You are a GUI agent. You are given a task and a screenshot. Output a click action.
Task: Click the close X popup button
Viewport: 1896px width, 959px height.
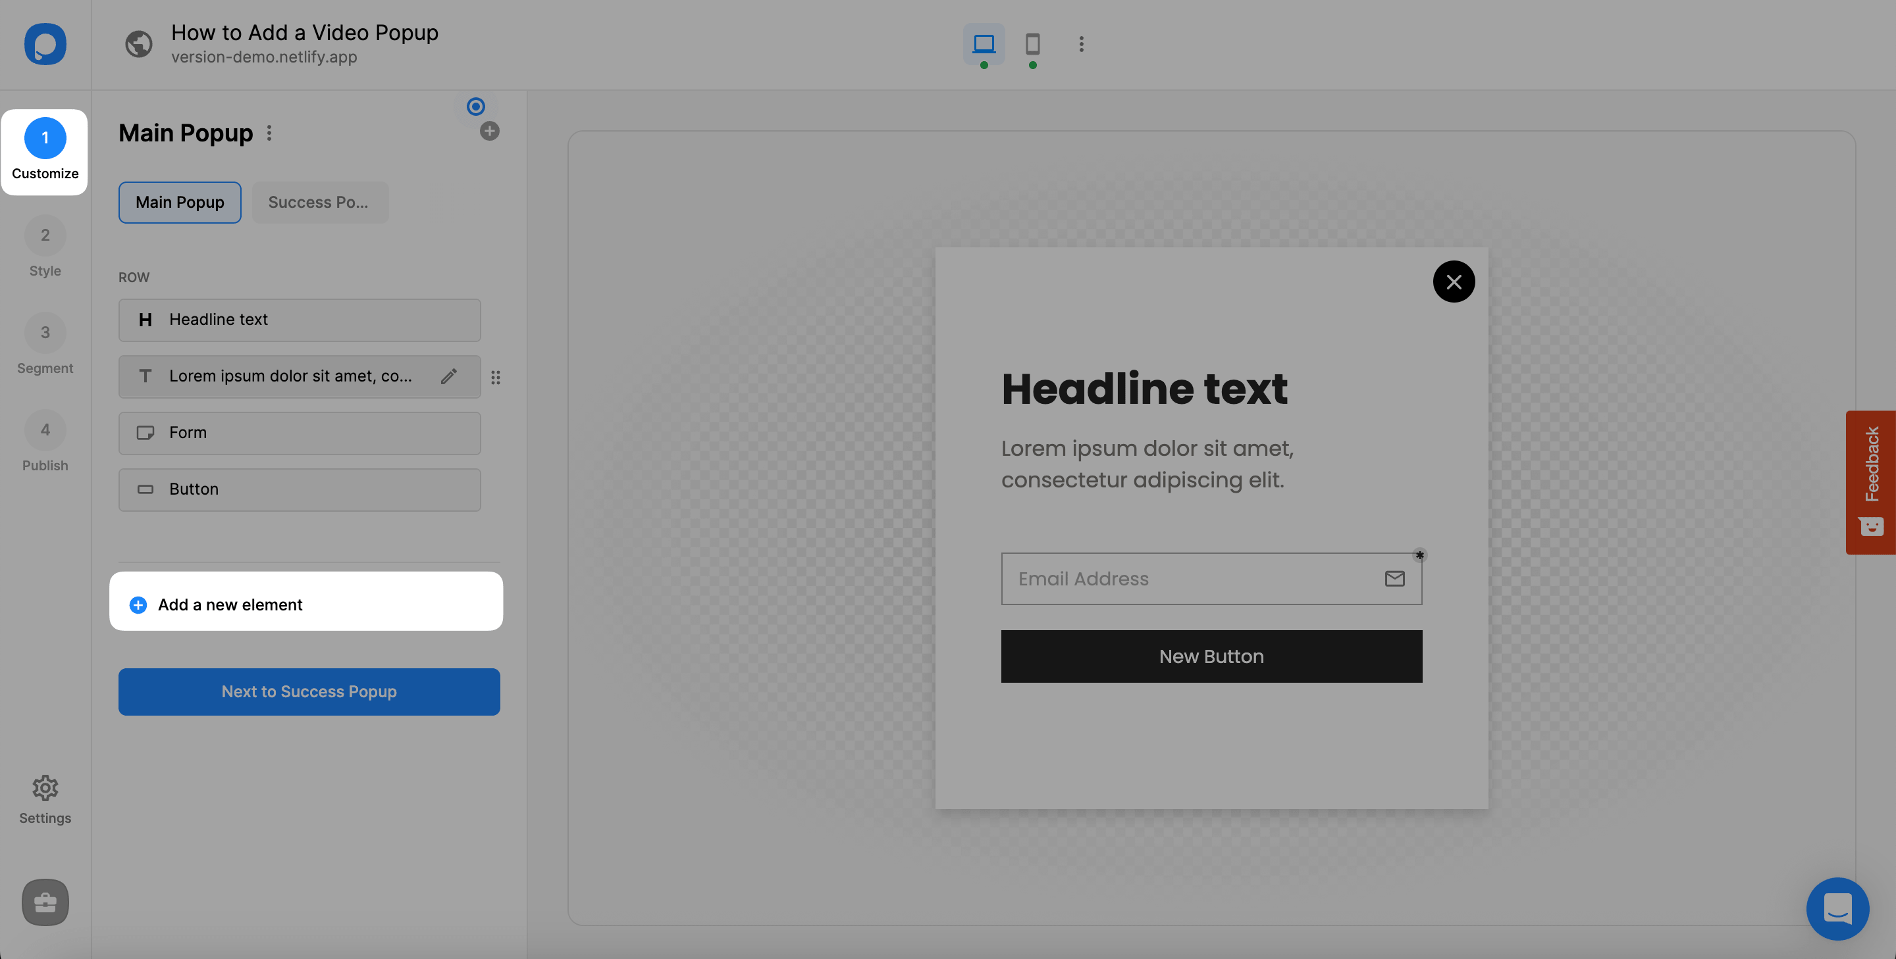coord(1454,282)
